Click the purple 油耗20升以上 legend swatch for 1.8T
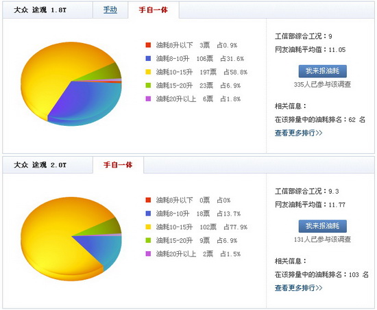The height and width of the screenshot is (310, 377). [x=148, y=99]
